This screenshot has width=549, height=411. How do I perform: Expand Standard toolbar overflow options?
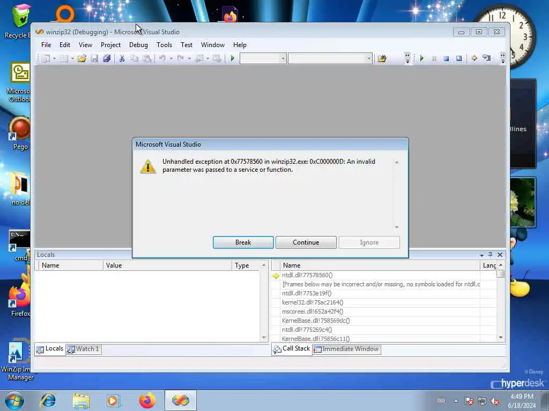[407, 58]
